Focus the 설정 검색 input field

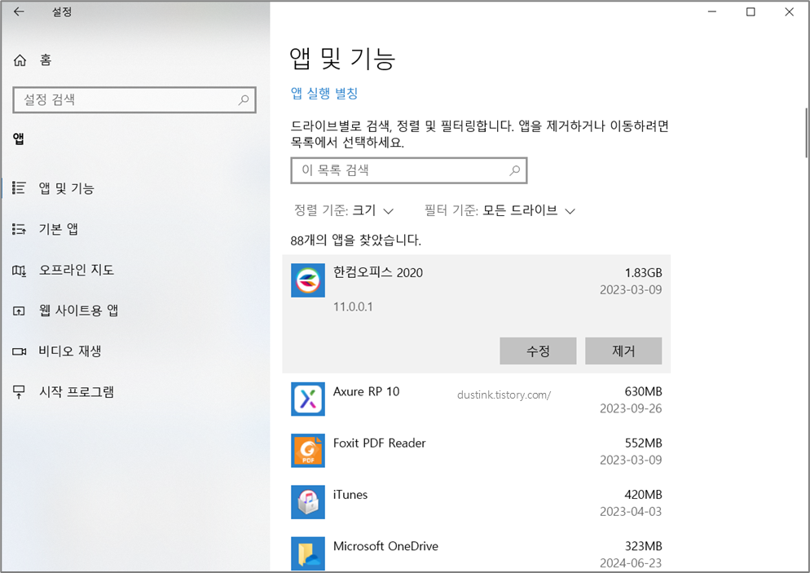[x=134, y=99]
